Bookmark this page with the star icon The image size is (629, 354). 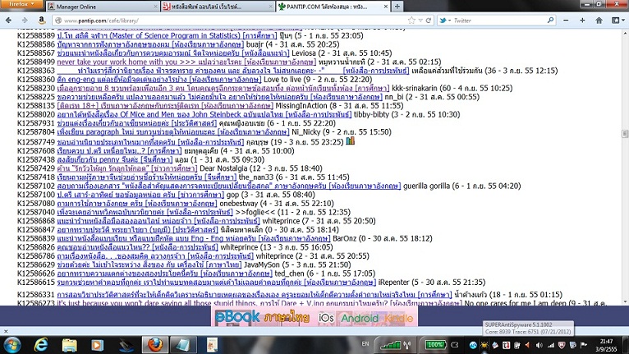[x=411, y=20]
